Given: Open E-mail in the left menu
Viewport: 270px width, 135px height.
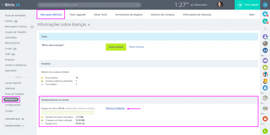Looking at the screenshot, I should [8, 49].
